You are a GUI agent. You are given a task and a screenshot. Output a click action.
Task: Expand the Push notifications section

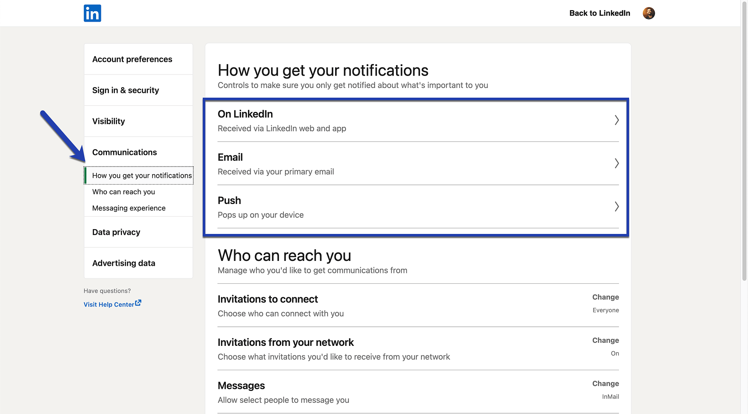point(616,207)
